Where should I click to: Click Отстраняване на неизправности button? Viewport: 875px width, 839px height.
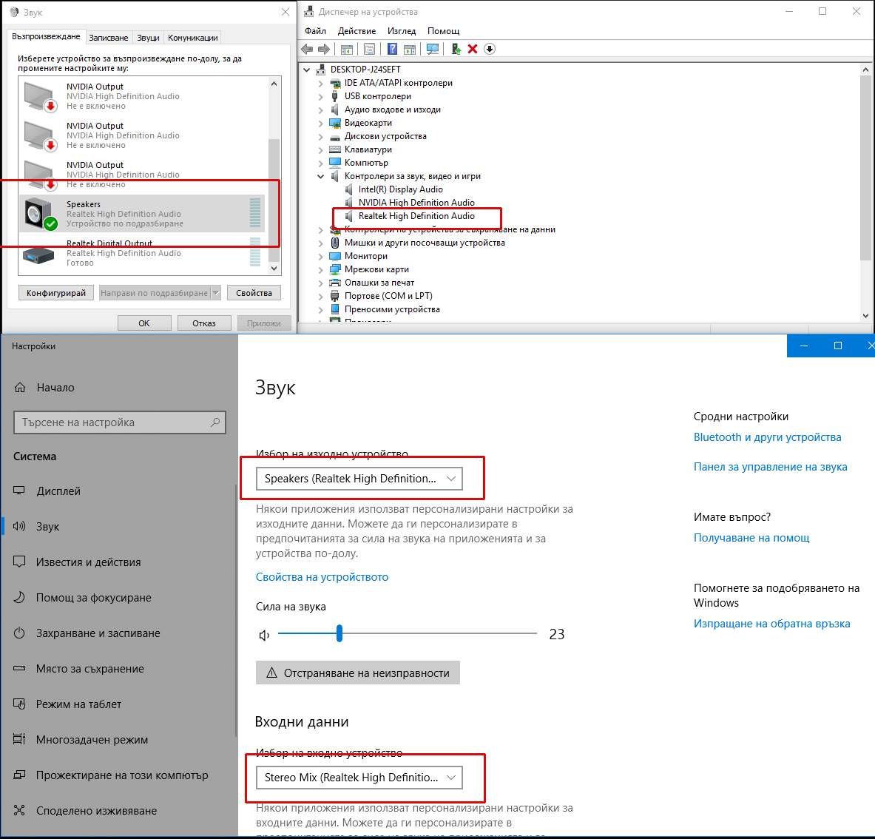[358, 673]
